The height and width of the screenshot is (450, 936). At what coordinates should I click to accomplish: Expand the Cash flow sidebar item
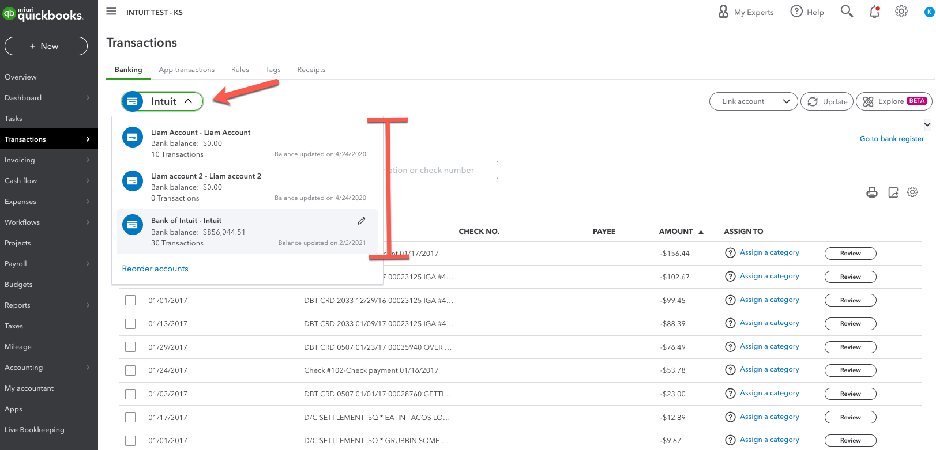[88, 181]
